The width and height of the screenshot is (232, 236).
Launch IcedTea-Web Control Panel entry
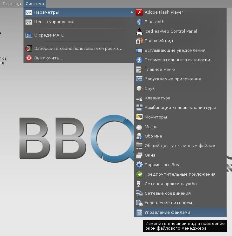pos(180,31)
